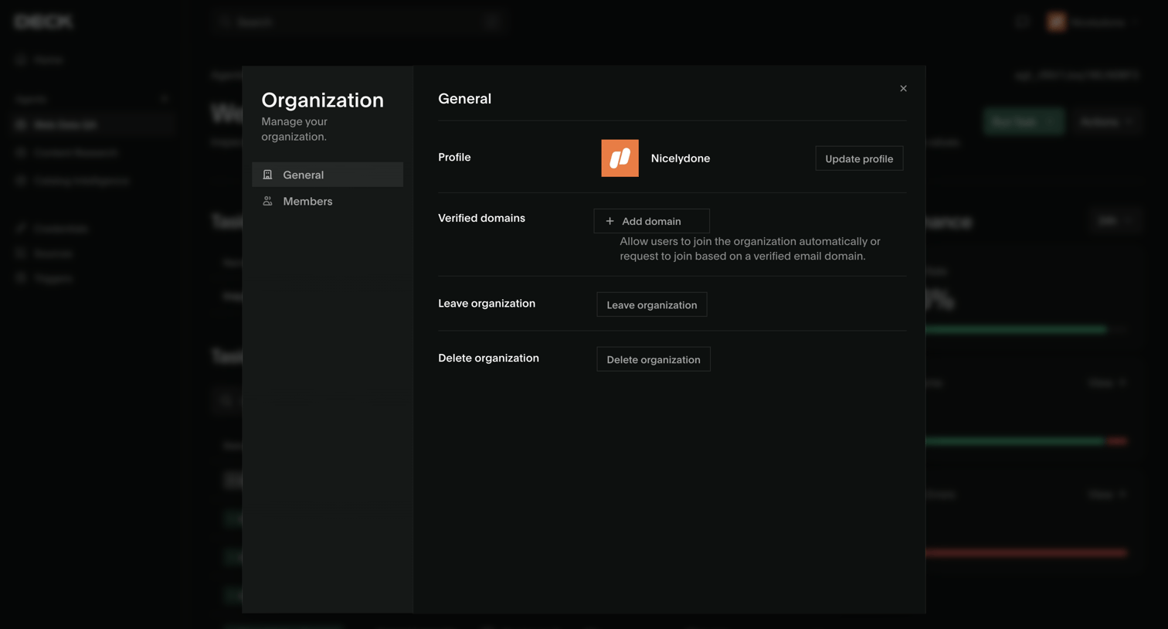Select the General tab in Organization sidebar
The width and height of the screenshot is (1168, 629).
[328, 175]
